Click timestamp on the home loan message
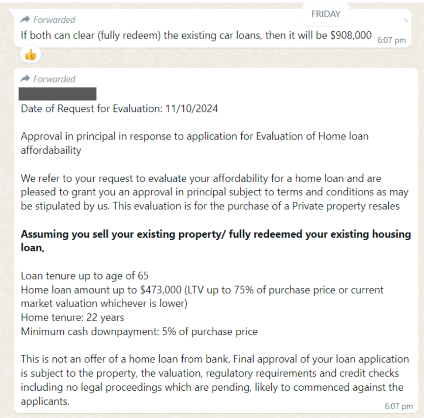The height and width of the screenshot is (418, 424). (x=398, y=406)
